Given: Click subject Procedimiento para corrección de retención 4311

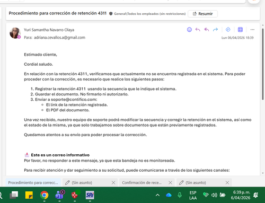Looking at the screenshot, I should click(x=58, y=13).
